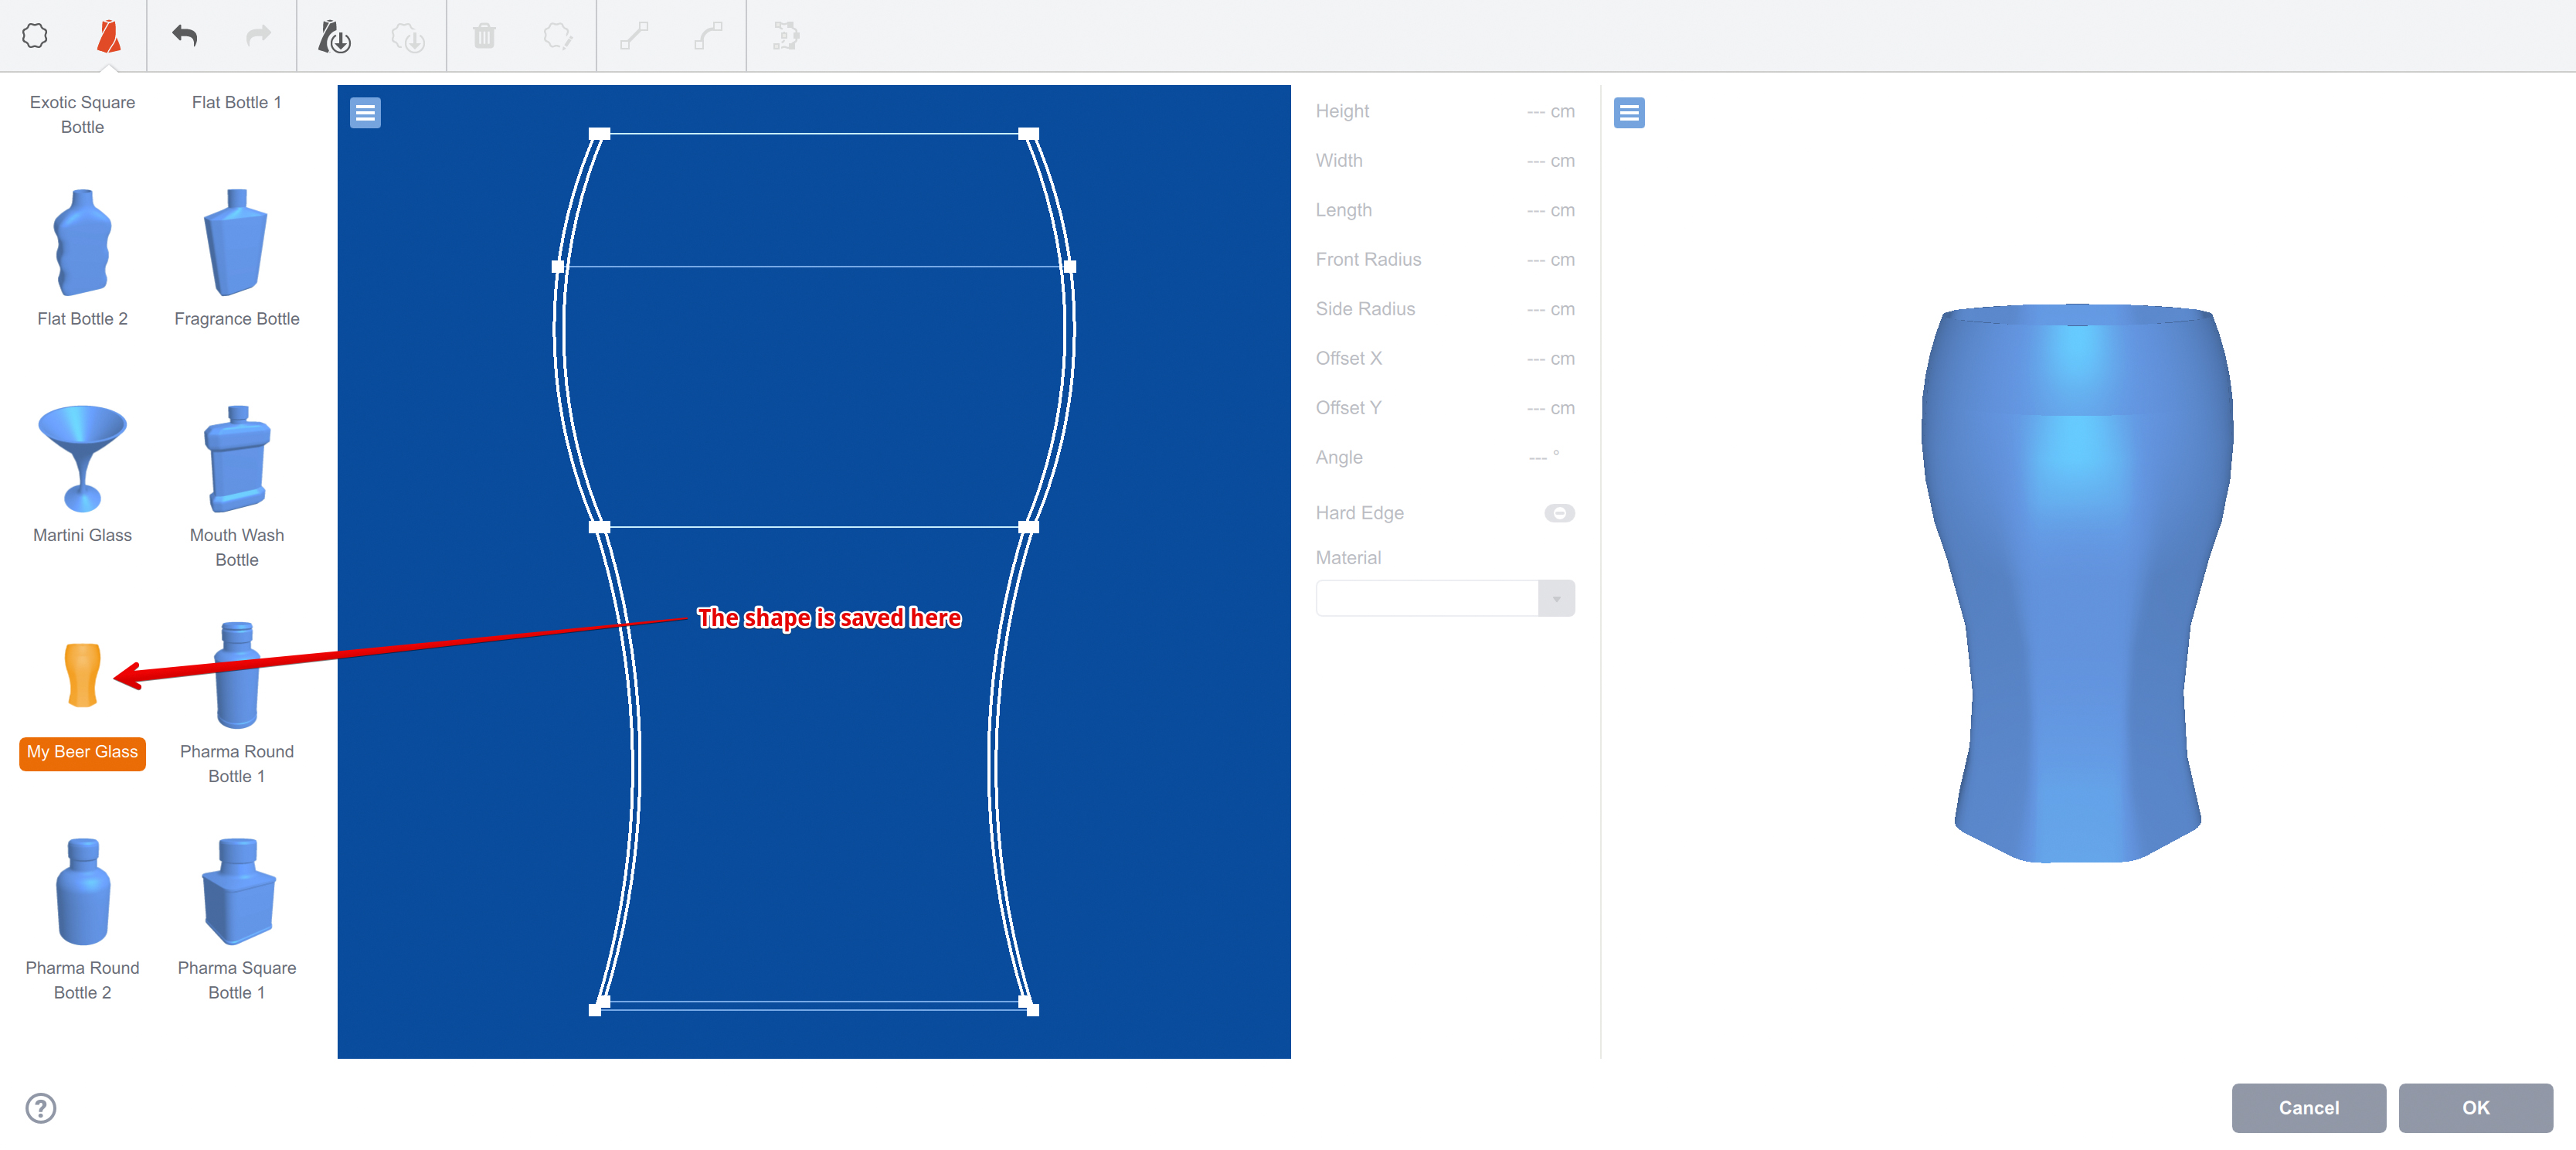The height and width of the screenshot is (1150, 2576).
Task: Click the curved segment icon
Action: tap(708, 37)
